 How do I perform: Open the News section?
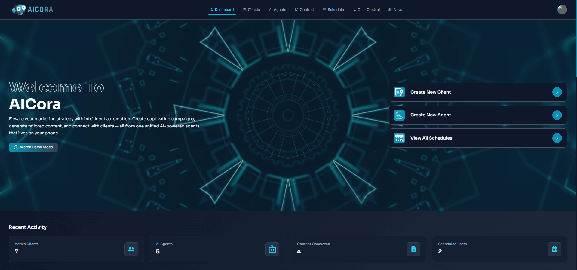click(396, 10)
